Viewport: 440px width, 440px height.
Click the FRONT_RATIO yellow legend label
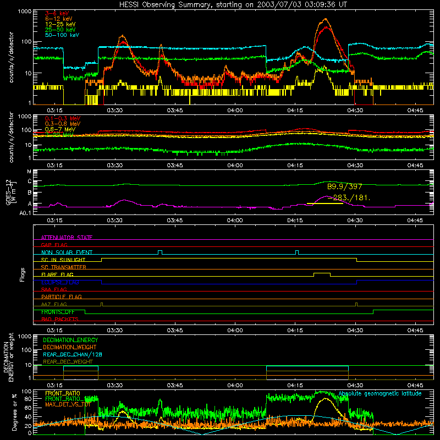point(63,393)
